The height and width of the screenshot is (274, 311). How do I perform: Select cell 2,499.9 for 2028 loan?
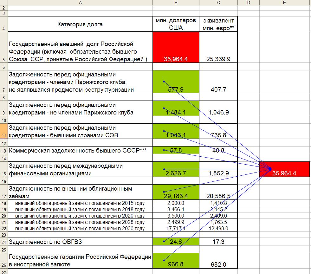click(x=176, y=222)
